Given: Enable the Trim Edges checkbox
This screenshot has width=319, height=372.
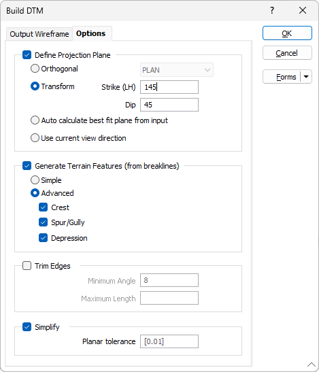Looking at the screenshot, I should coord(27,266).
